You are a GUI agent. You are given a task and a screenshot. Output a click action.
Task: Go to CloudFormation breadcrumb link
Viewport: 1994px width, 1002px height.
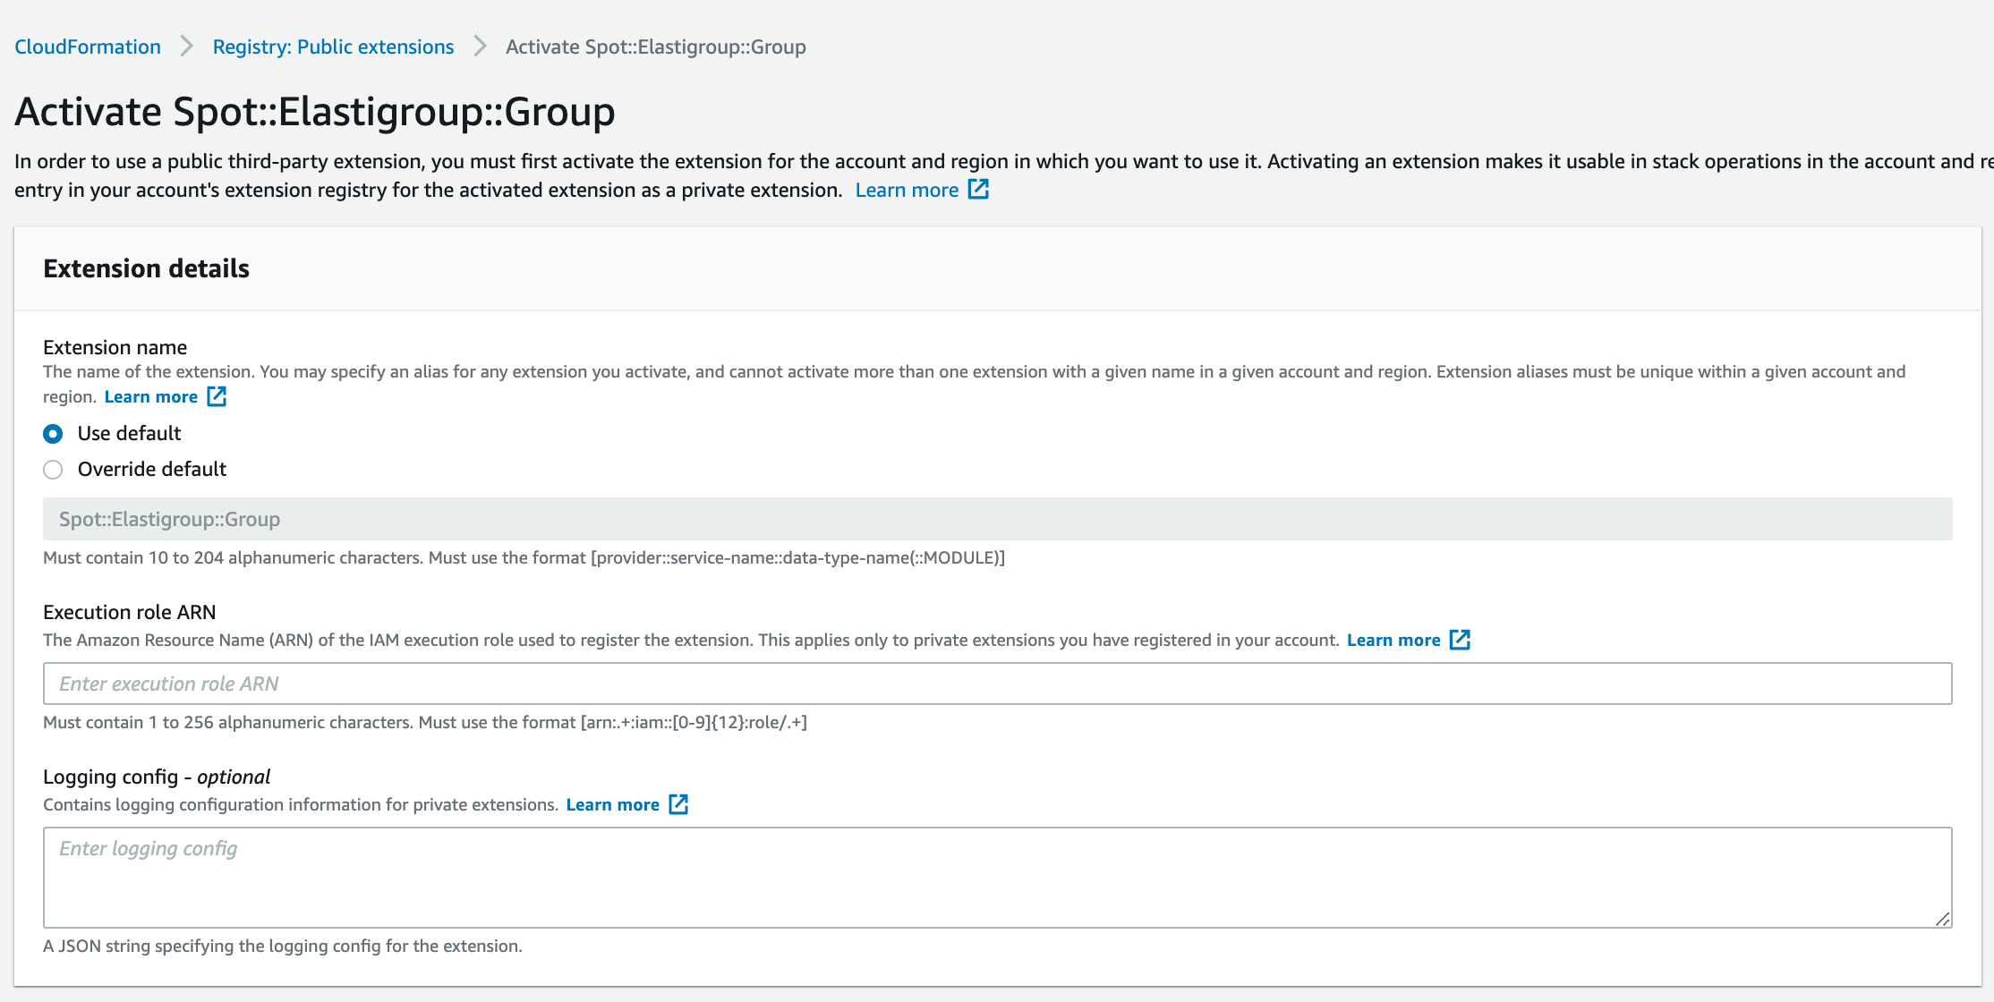pyautogui.click(x=88, y=47)
